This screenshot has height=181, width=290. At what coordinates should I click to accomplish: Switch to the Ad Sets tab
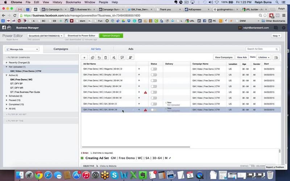(x=96, y=49)
